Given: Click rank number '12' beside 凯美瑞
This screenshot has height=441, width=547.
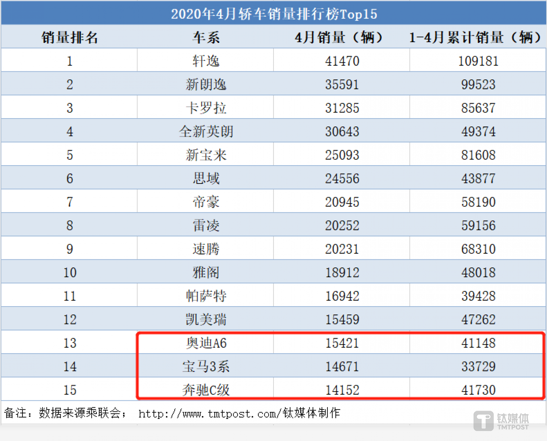Looking at the screenshot, I should [70, 320].
